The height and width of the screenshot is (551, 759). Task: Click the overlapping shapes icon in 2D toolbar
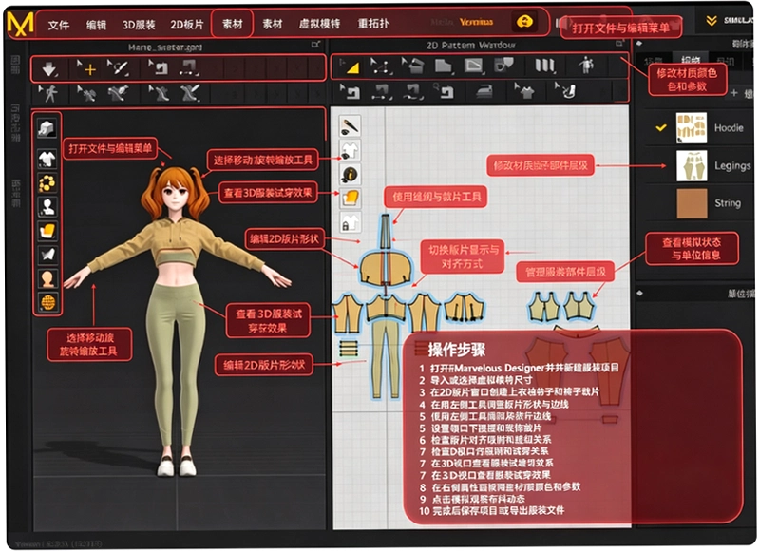click(503, 65)
